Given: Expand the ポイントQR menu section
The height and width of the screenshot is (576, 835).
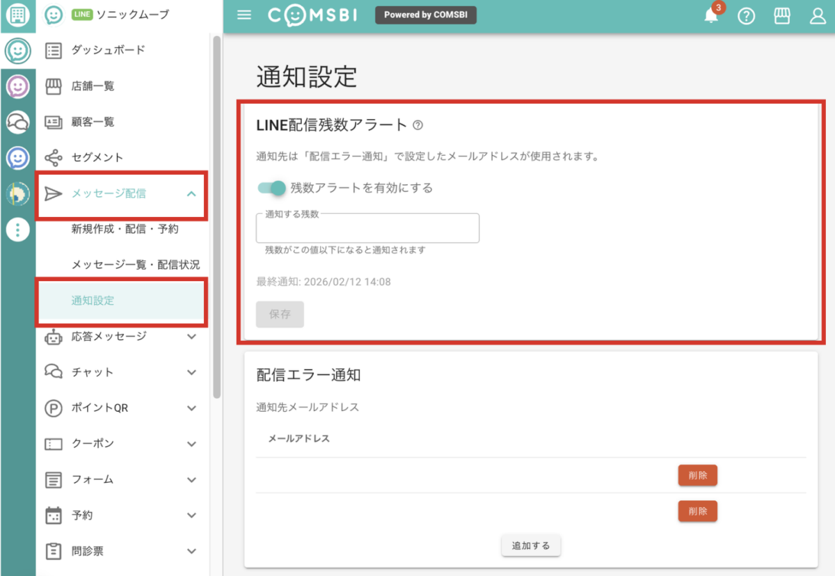Looking at the screenshot, I should click(x=192, y=408).
